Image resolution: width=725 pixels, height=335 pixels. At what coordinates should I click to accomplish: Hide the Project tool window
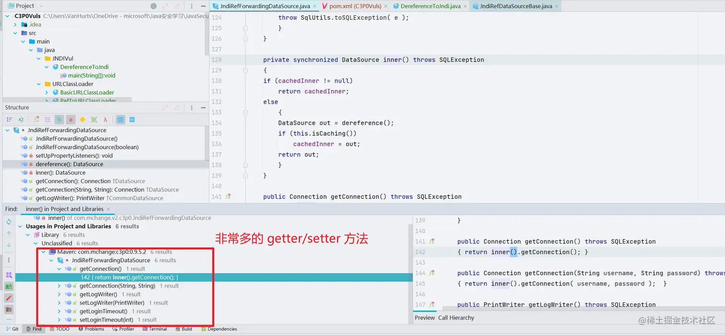pos(203,6)
